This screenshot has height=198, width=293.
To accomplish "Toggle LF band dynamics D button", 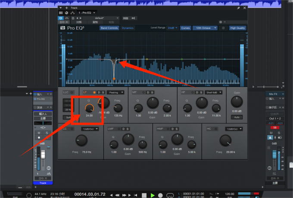I will pyautogui.click(x=99, y=93).
